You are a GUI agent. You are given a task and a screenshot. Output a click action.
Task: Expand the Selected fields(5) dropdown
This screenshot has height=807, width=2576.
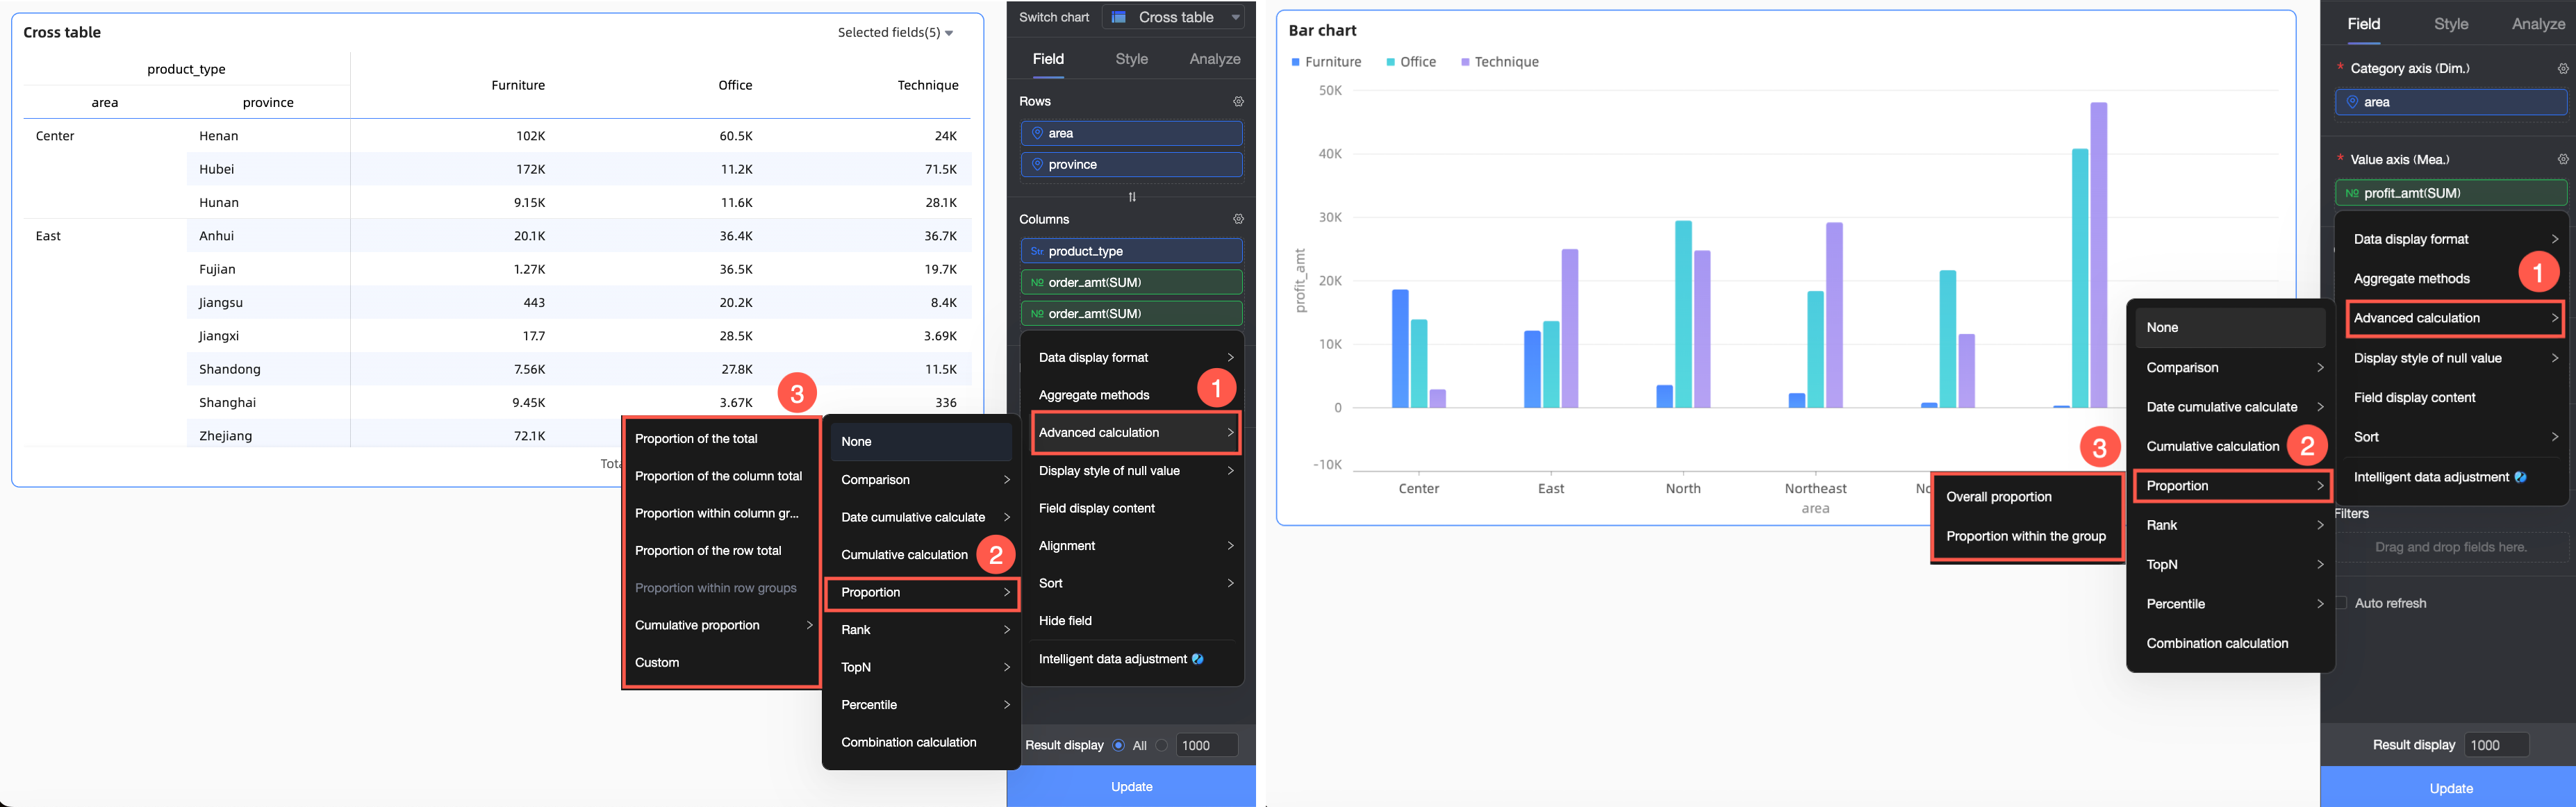895,33
